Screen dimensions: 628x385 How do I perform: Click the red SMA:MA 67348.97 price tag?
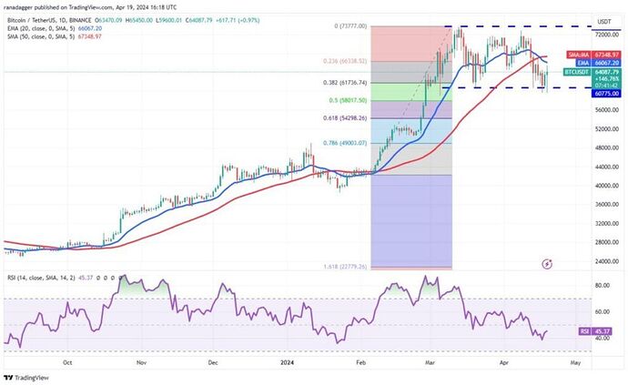coord(593,55)
